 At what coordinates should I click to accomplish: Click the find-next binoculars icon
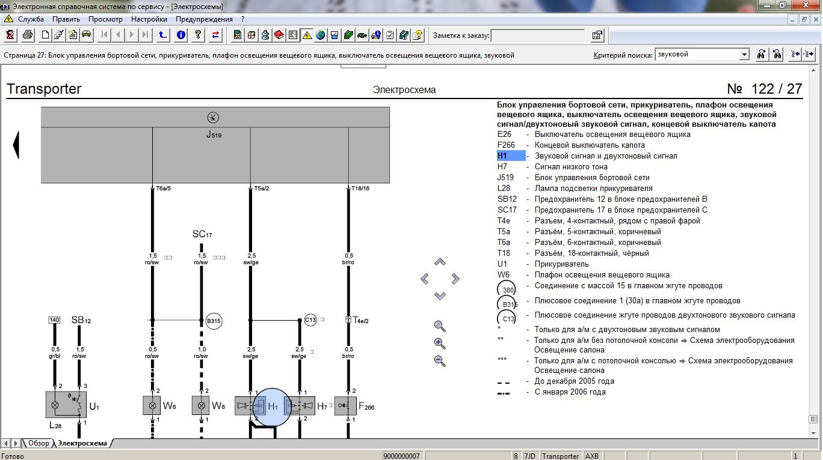pos(777,54)
